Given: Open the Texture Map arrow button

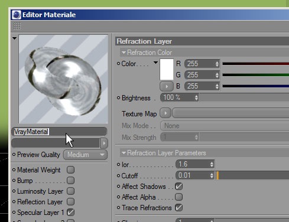Looking at the screenshot, I should point(165,113).
